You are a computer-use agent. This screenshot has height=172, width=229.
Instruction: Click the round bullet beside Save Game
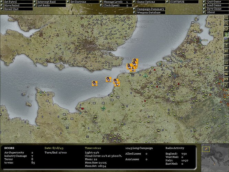point(204,9)
